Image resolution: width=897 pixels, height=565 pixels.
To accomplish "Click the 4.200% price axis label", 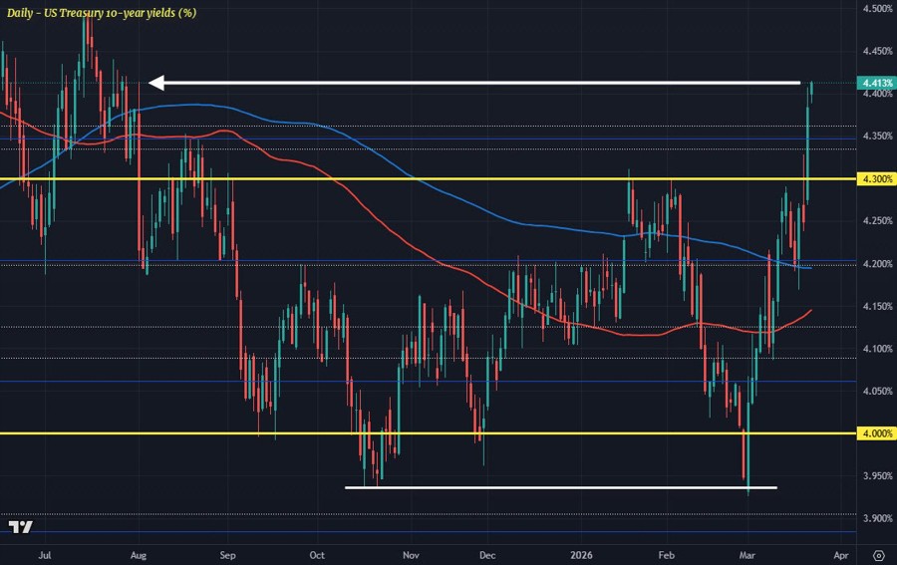I will [x=876, y=263].
